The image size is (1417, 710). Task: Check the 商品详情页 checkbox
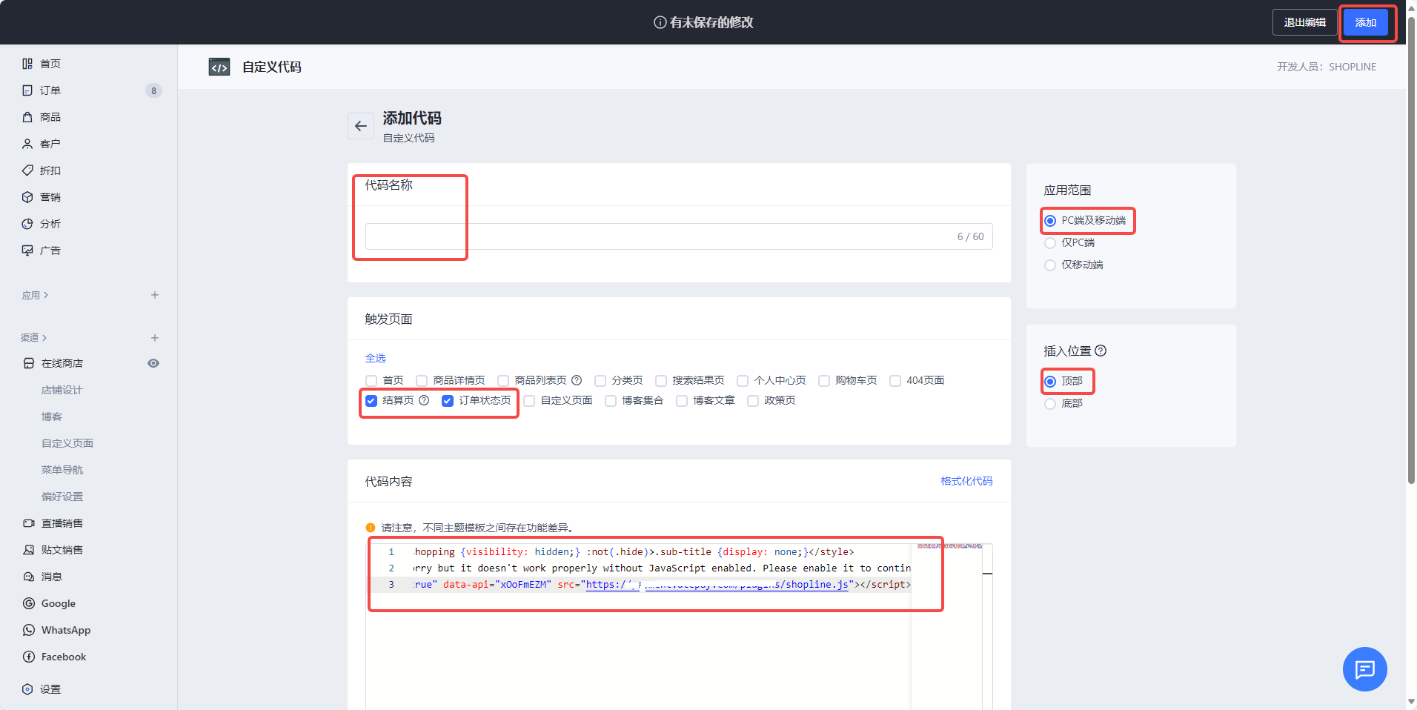[x=422, y=381]
